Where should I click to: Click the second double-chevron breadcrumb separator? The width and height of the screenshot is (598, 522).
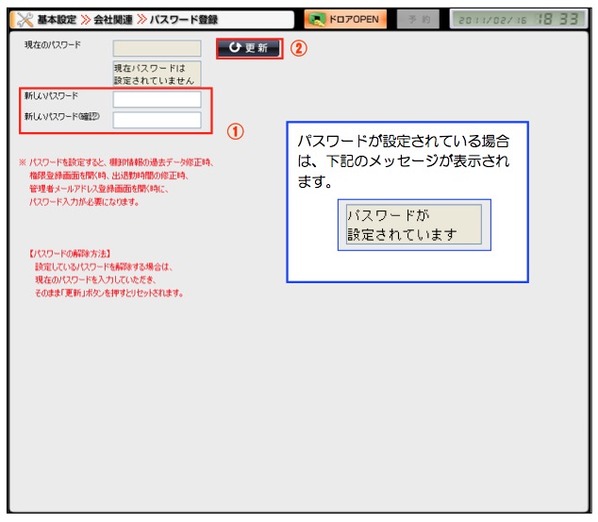(x=140, y=19)
